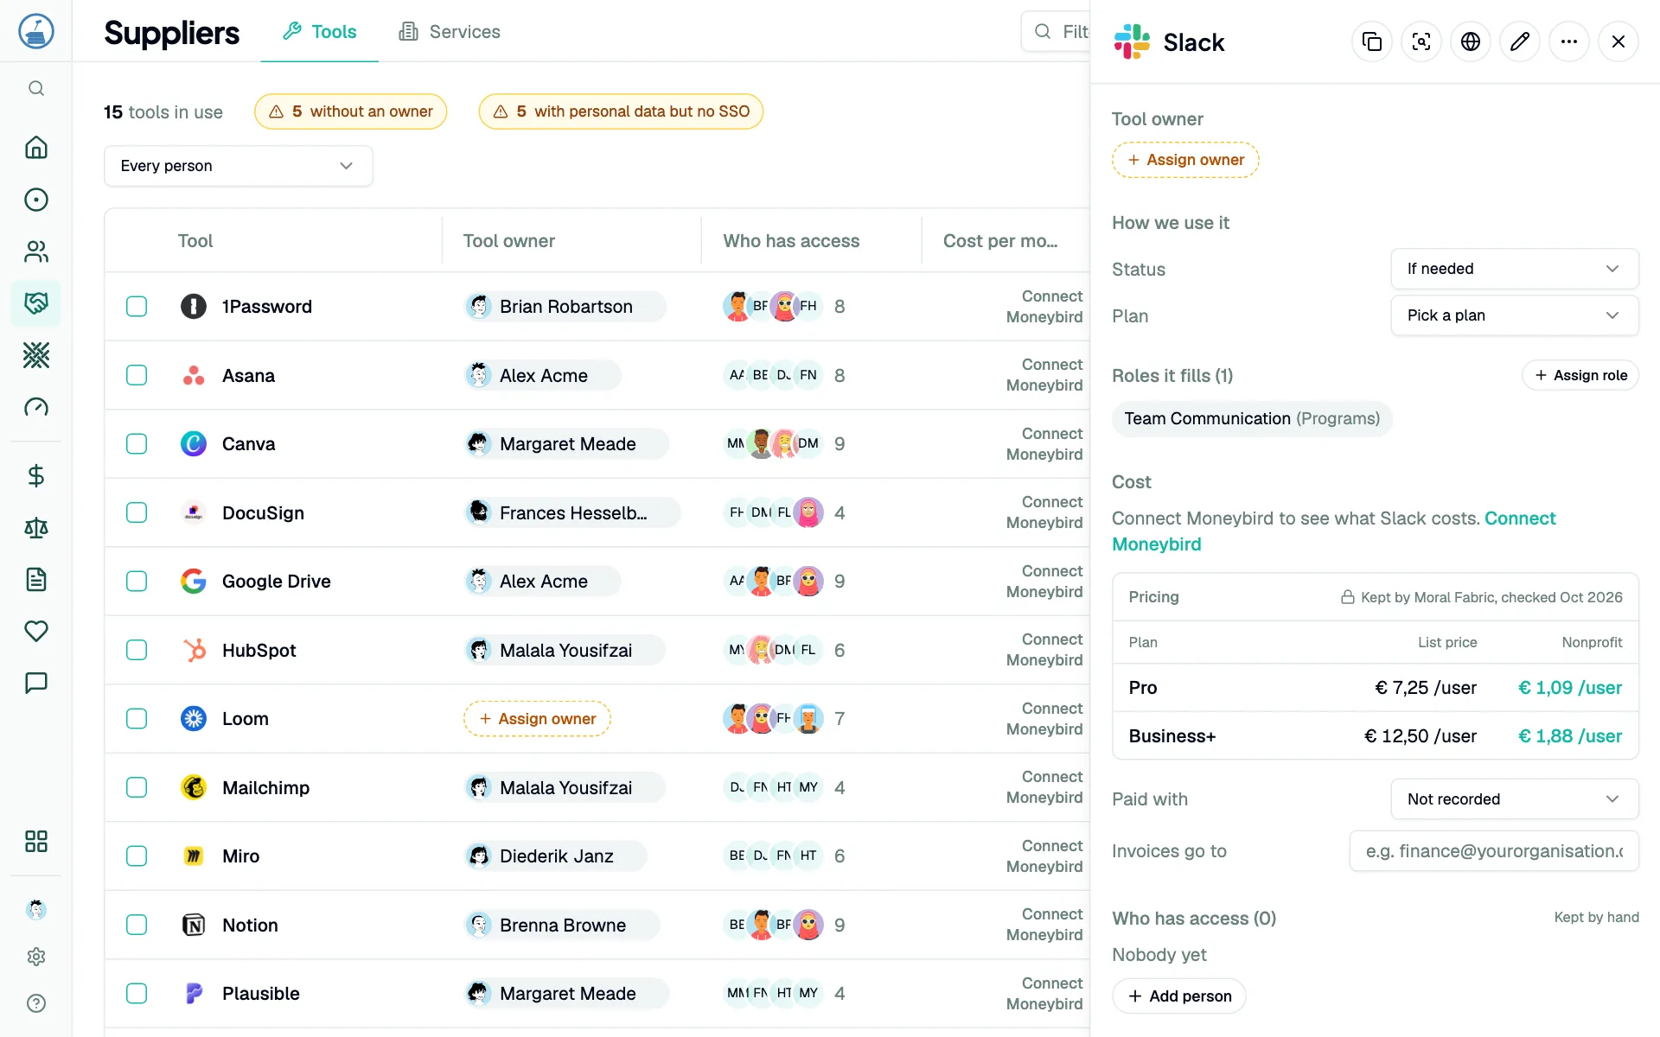Close the Slack detail panel
Screen dimensions: 1660x1037
1618,41
